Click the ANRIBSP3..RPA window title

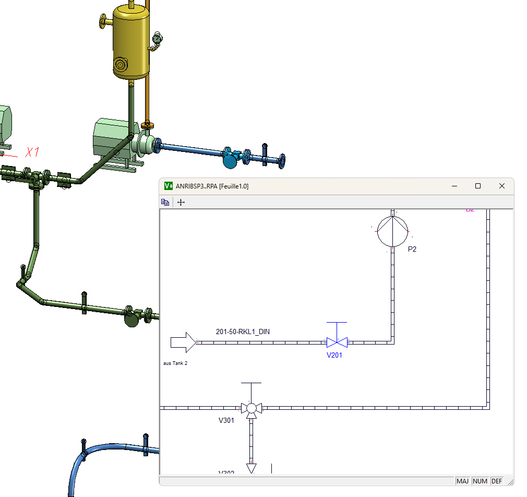tap(212, 186)
